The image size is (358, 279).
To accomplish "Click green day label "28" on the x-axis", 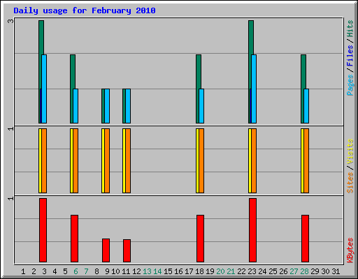I will [304, 271].
